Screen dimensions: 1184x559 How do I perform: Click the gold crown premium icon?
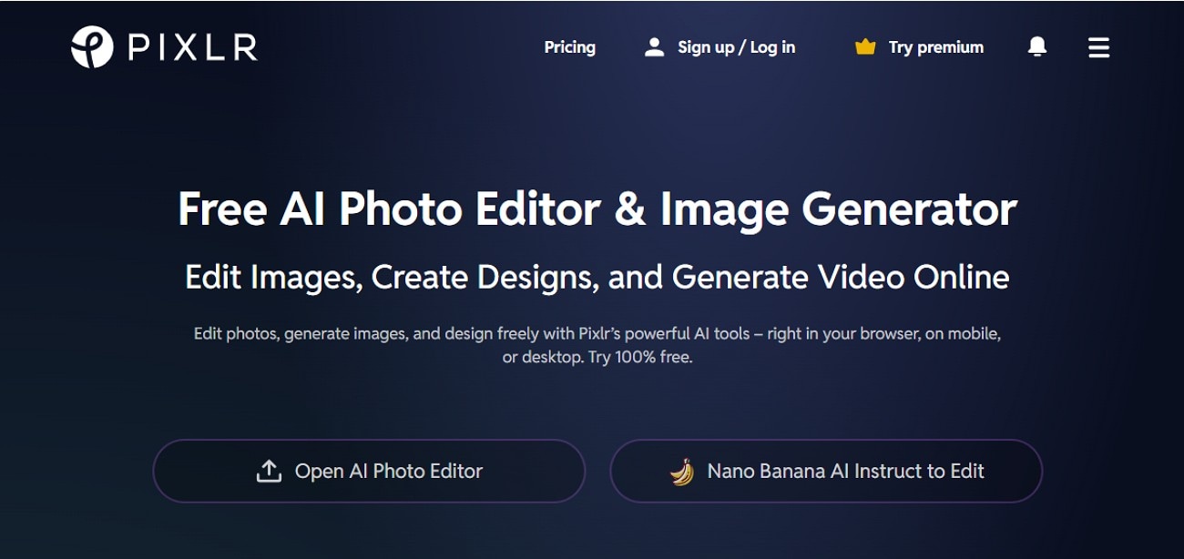(x=865, y=46)
